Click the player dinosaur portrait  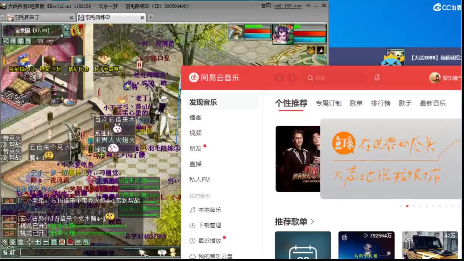236,32
